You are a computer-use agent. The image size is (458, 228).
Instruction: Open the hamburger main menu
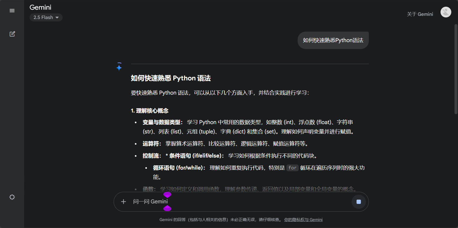12,11
